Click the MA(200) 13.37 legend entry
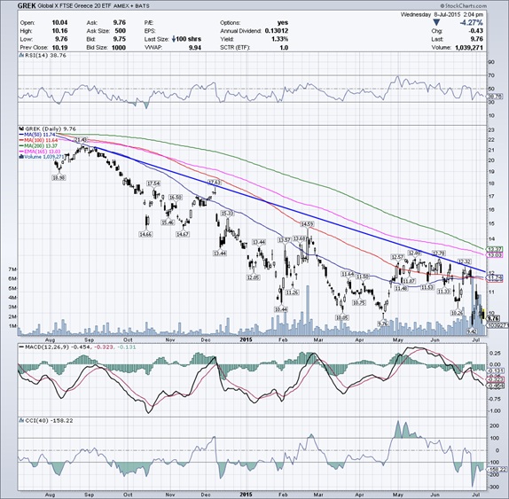509x499 pixels. click(39, 145)
